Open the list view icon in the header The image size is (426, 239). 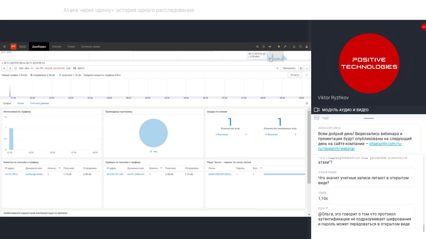[257, 46]
